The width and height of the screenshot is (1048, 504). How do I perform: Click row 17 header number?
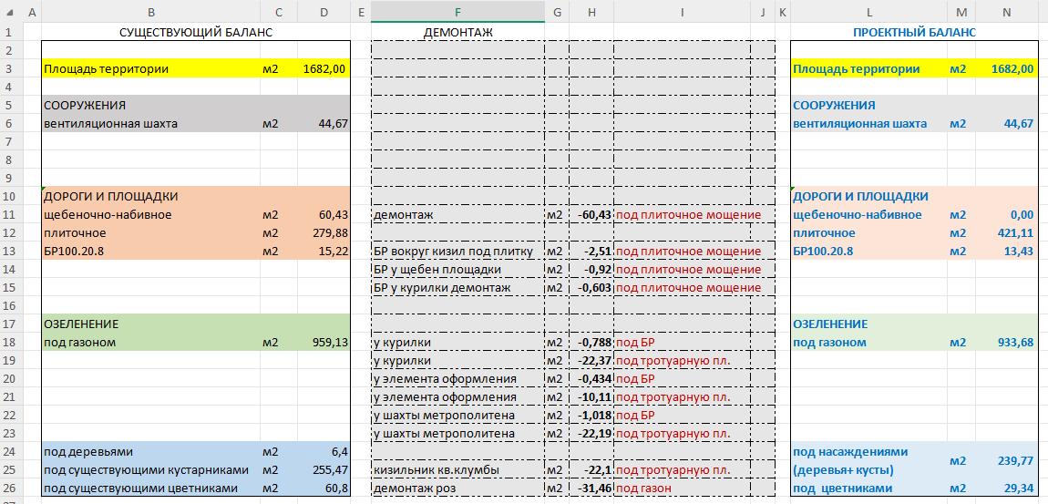pos(9,324)
